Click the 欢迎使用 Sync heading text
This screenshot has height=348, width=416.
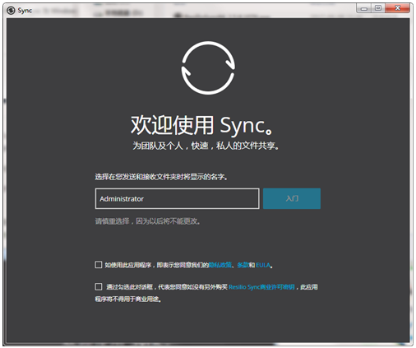pyautogui.click(x=201, y=125)
